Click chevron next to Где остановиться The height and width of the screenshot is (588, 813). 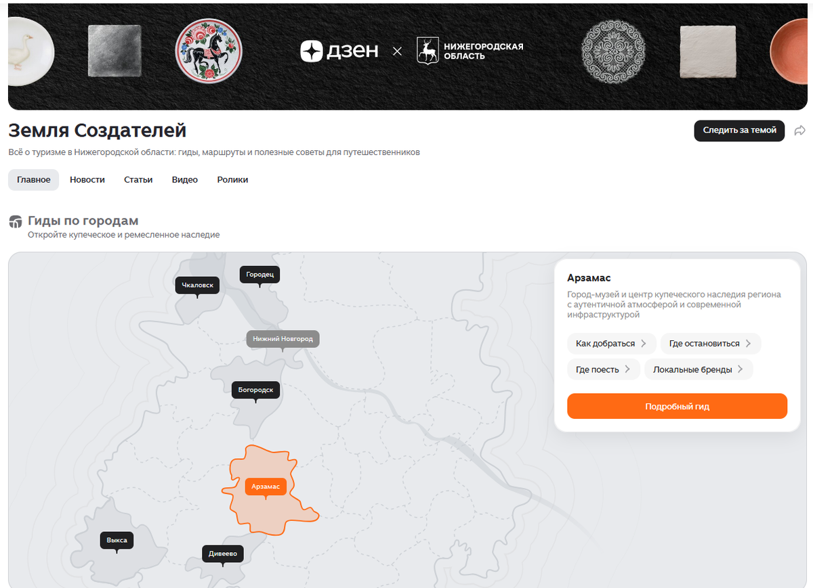click(748, 344)
